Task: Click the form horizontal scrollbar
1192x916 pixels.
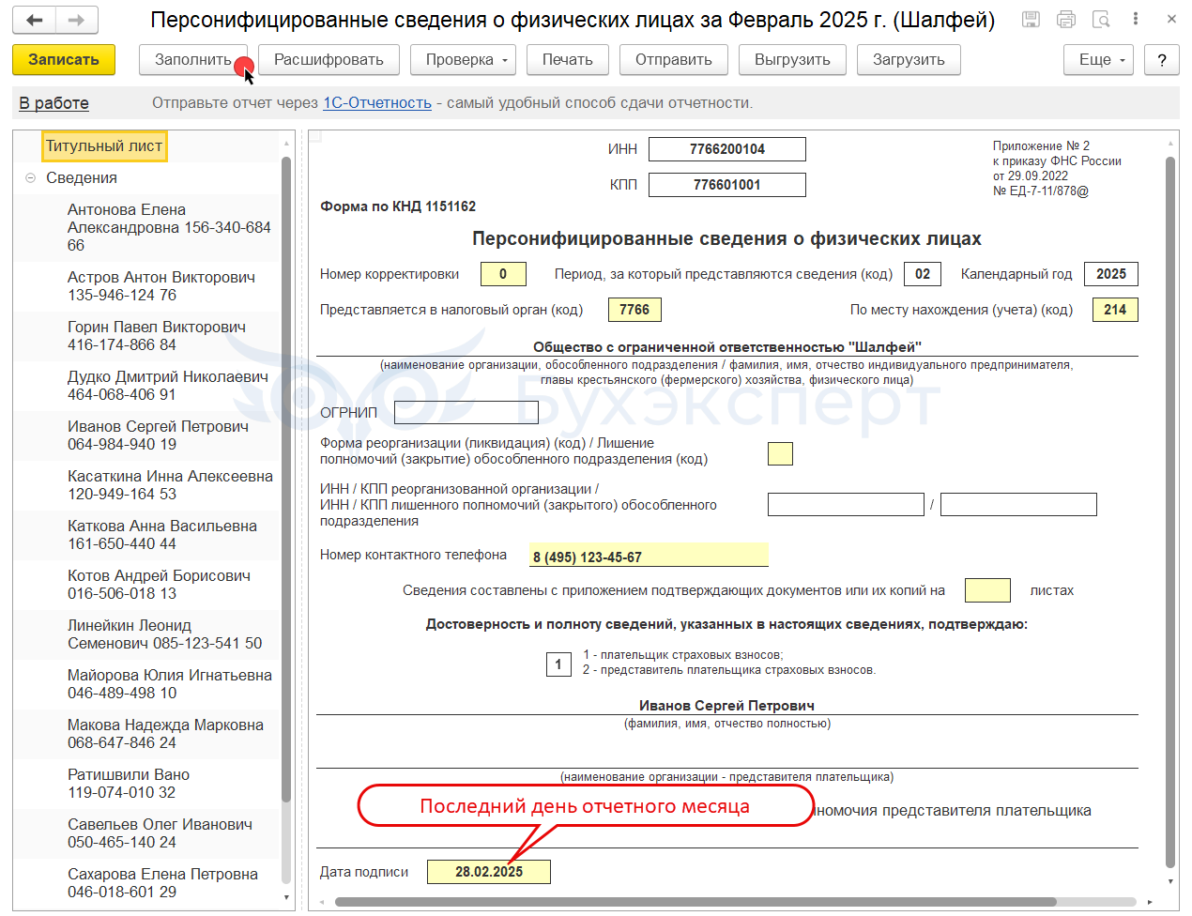Action: tap(695, 902)
